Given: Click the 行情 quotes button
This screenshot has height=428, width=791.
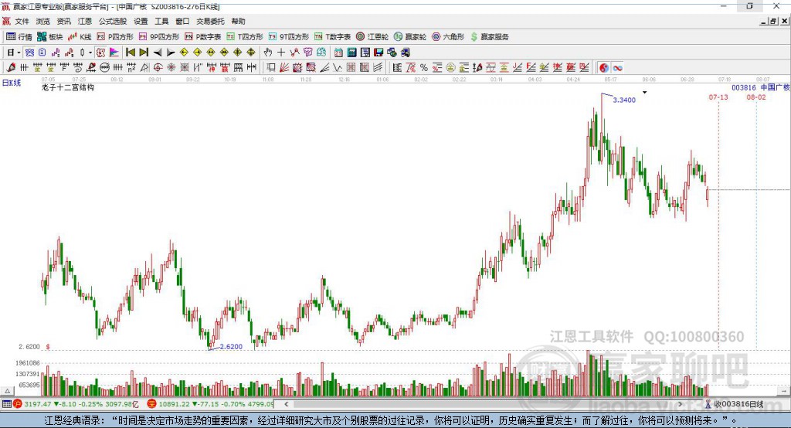Looking at the screenshot, I should (19, 36).
